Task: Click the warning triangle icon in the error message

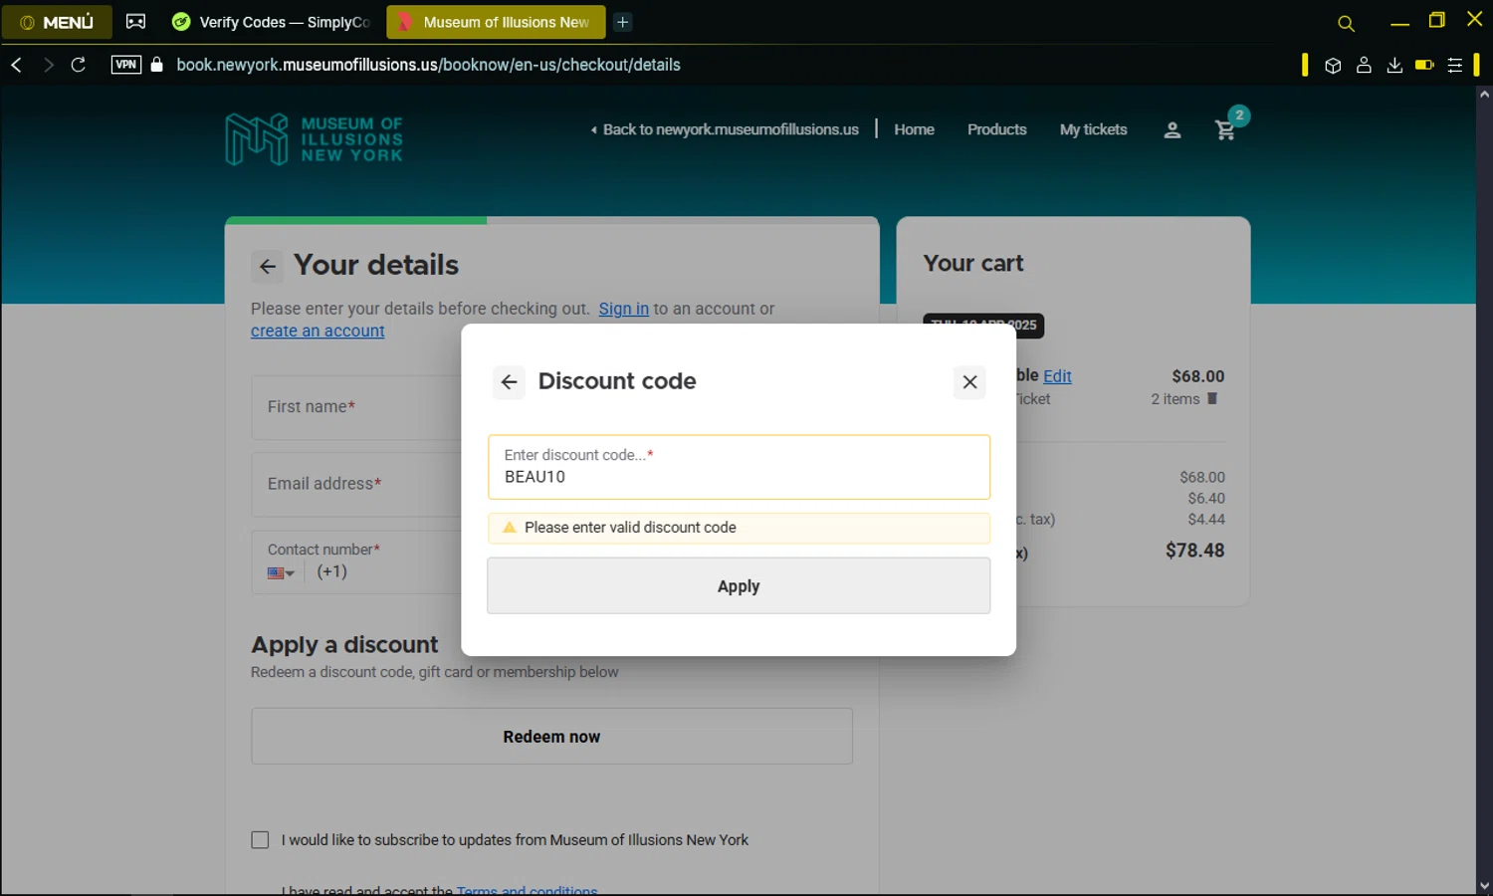Action: tap(510, 528)
